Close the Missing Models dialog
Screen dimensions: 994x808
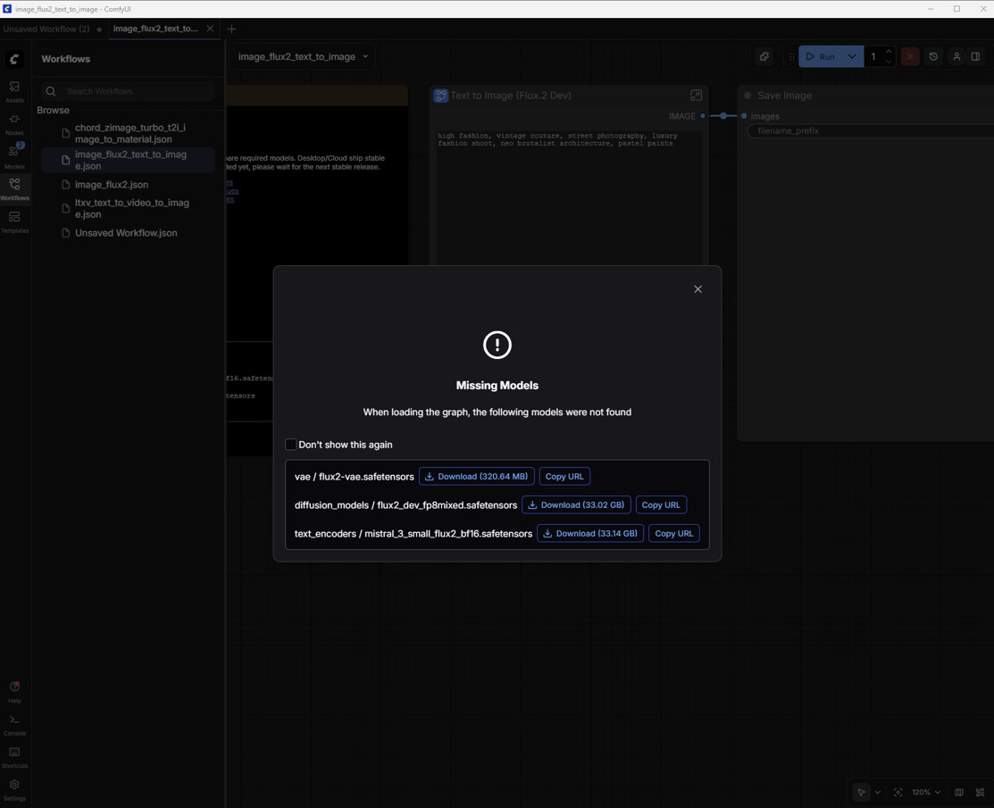click(698, 289)
